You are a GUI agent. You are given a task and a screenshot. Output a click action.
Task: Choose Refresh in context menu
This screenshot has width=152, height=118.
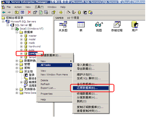55,84
